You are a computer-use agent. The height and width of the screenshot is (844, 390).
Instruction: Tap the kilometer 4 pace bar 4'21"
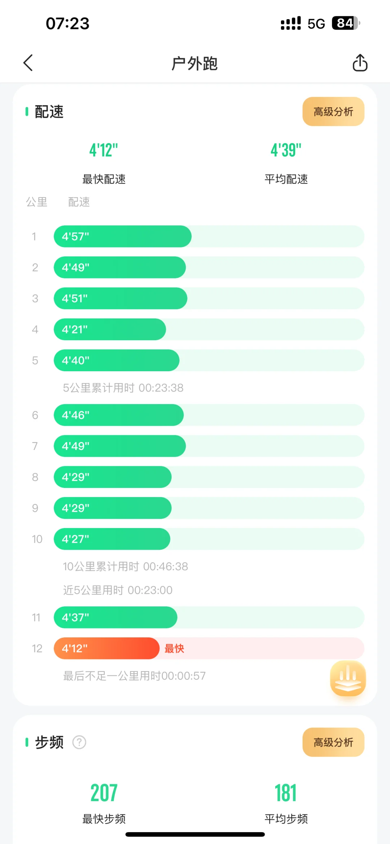[x=110, y=329]
